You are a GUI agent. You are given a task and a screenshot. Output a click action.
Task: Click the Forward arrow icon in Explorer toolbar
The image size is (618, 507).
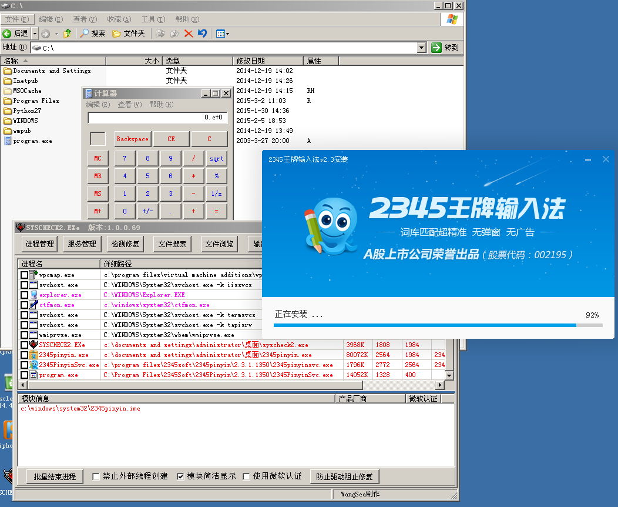point(45,34)
